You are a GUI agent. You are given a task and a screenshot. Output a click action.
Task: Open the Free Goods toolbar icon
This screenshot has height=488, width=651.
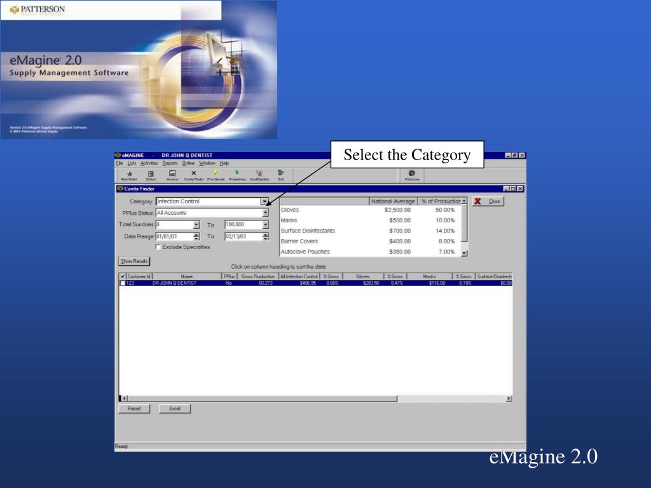coord(216,175)
